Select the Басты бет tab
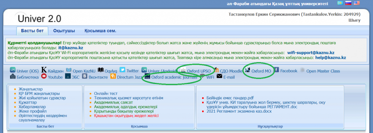373x133 pixels. pyautogui.click(x=32, y=31)
